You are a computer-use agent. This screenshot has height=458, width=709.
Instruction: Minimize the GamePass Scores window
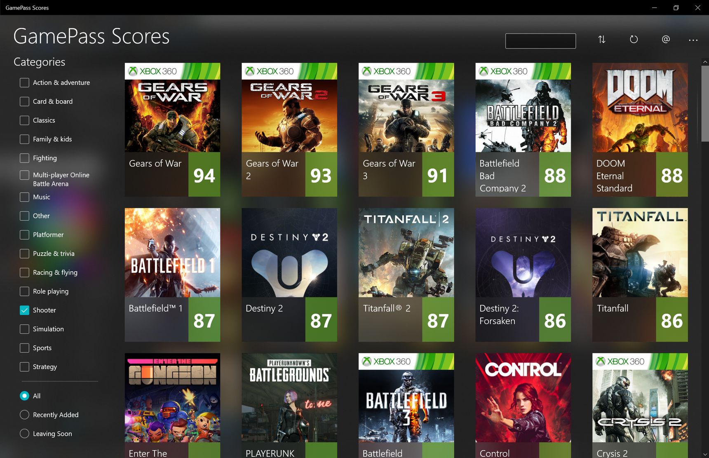tap(654, 8)
